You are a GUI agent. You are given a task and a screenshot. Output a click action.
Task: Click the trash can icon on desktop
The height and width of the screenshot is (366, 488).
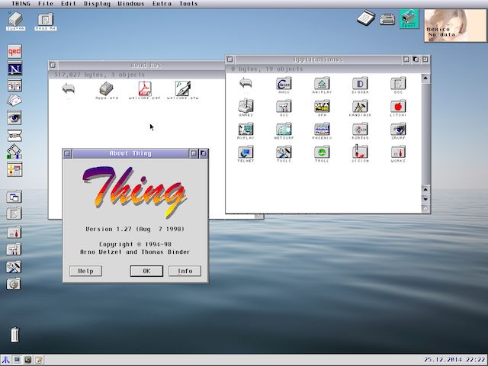point(14,334)
